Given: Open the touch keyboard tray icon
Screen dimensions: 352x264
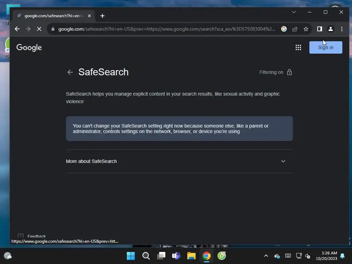Looking at the screenshot, I should tap(288, 256).
